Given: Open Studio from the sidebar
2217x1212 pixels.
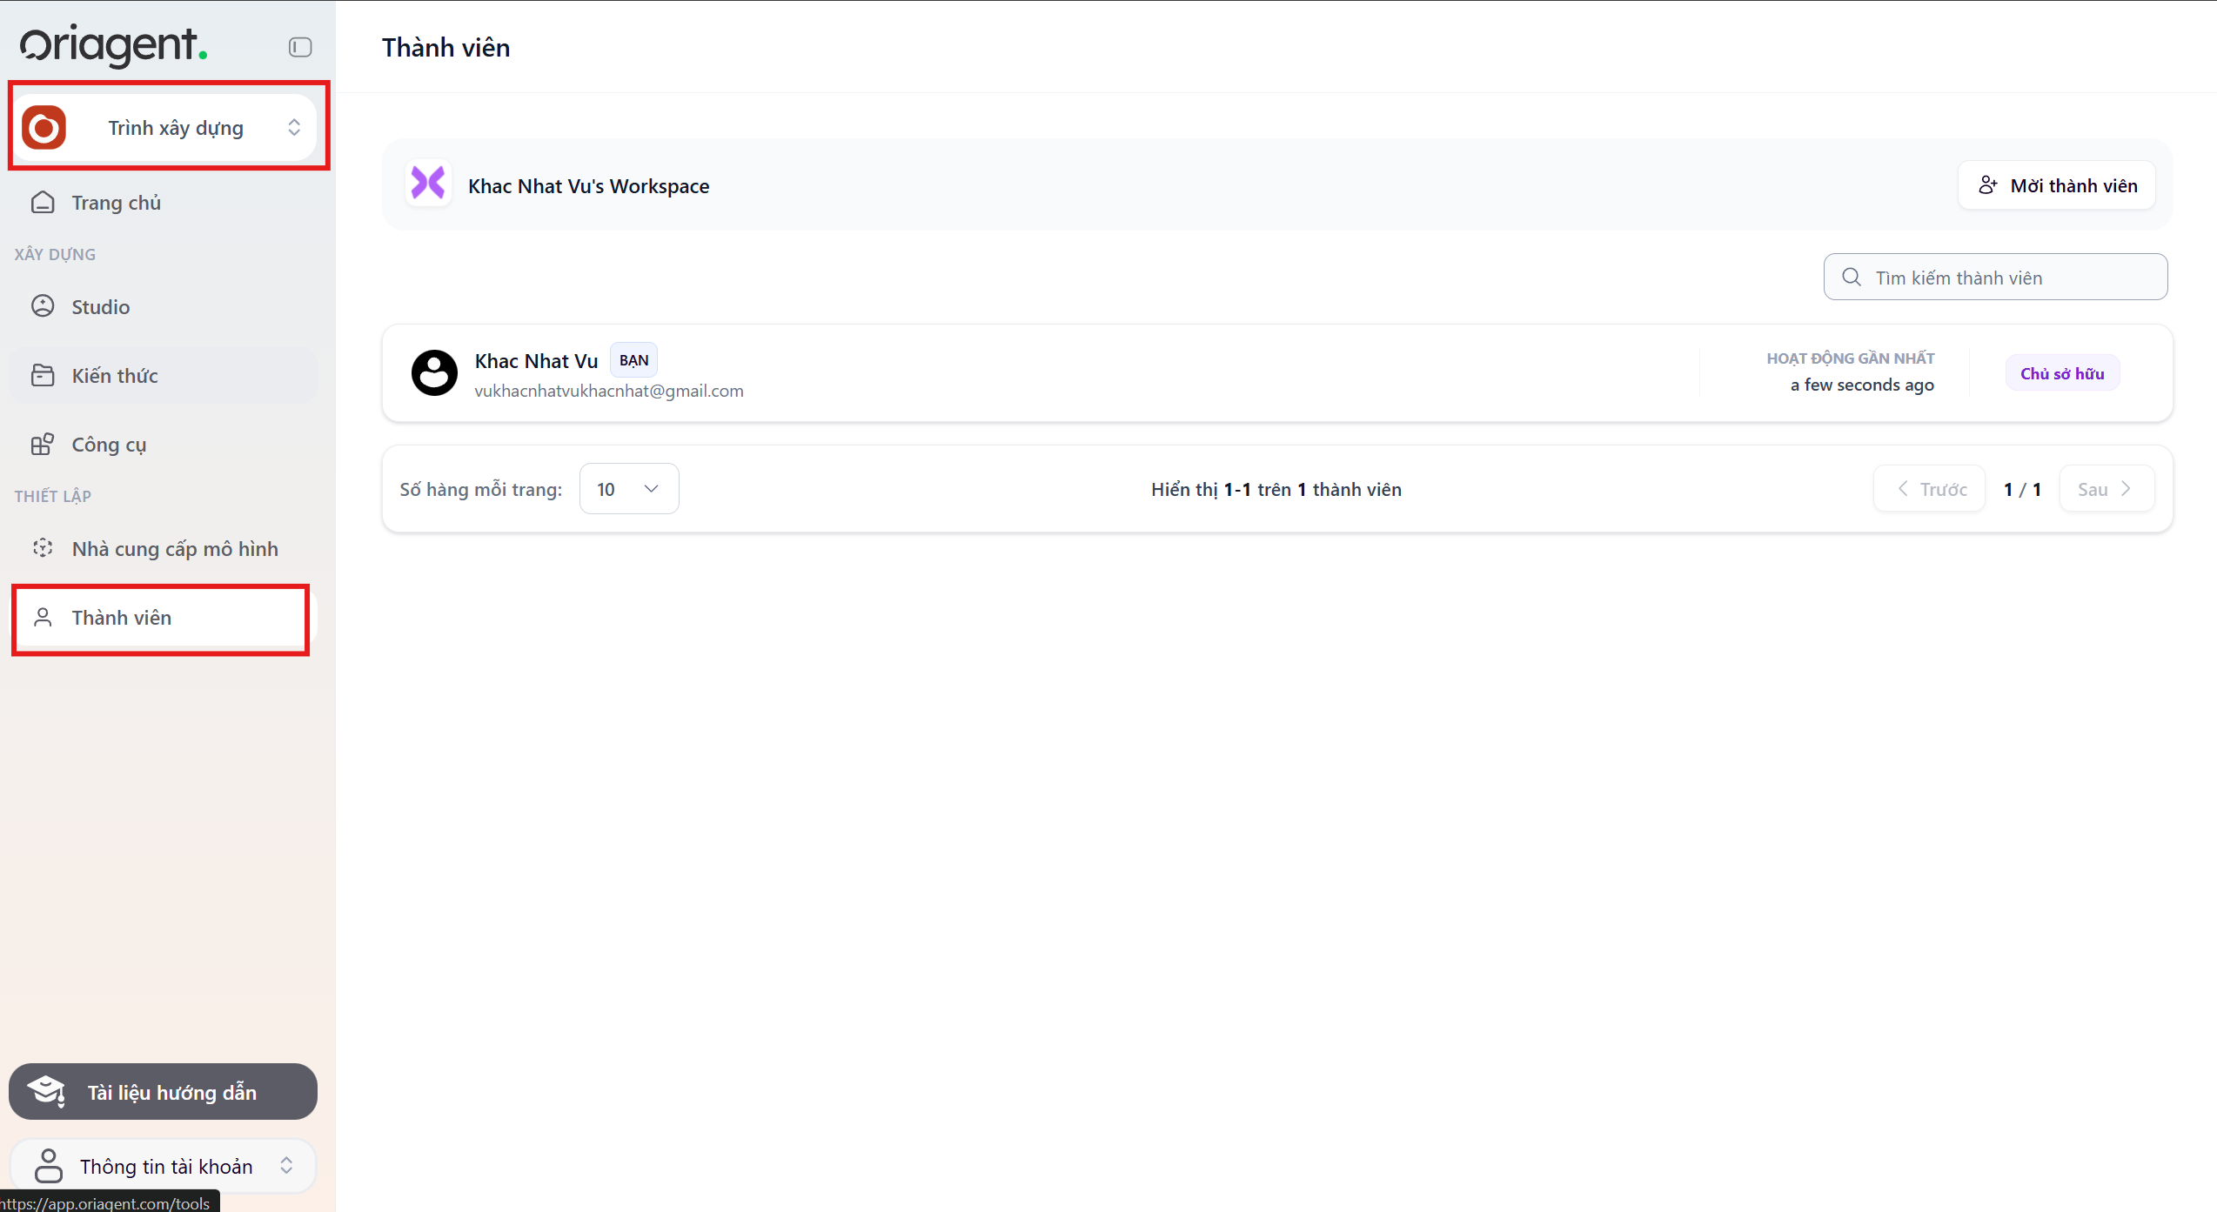Looking at the screenshot, I should tap(100, 307).
